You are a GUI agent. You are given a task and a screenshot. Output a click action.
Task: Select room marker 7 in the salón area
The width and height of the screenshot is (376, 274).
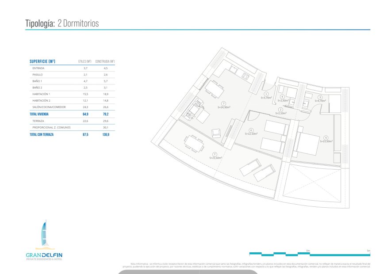point(224,103)
